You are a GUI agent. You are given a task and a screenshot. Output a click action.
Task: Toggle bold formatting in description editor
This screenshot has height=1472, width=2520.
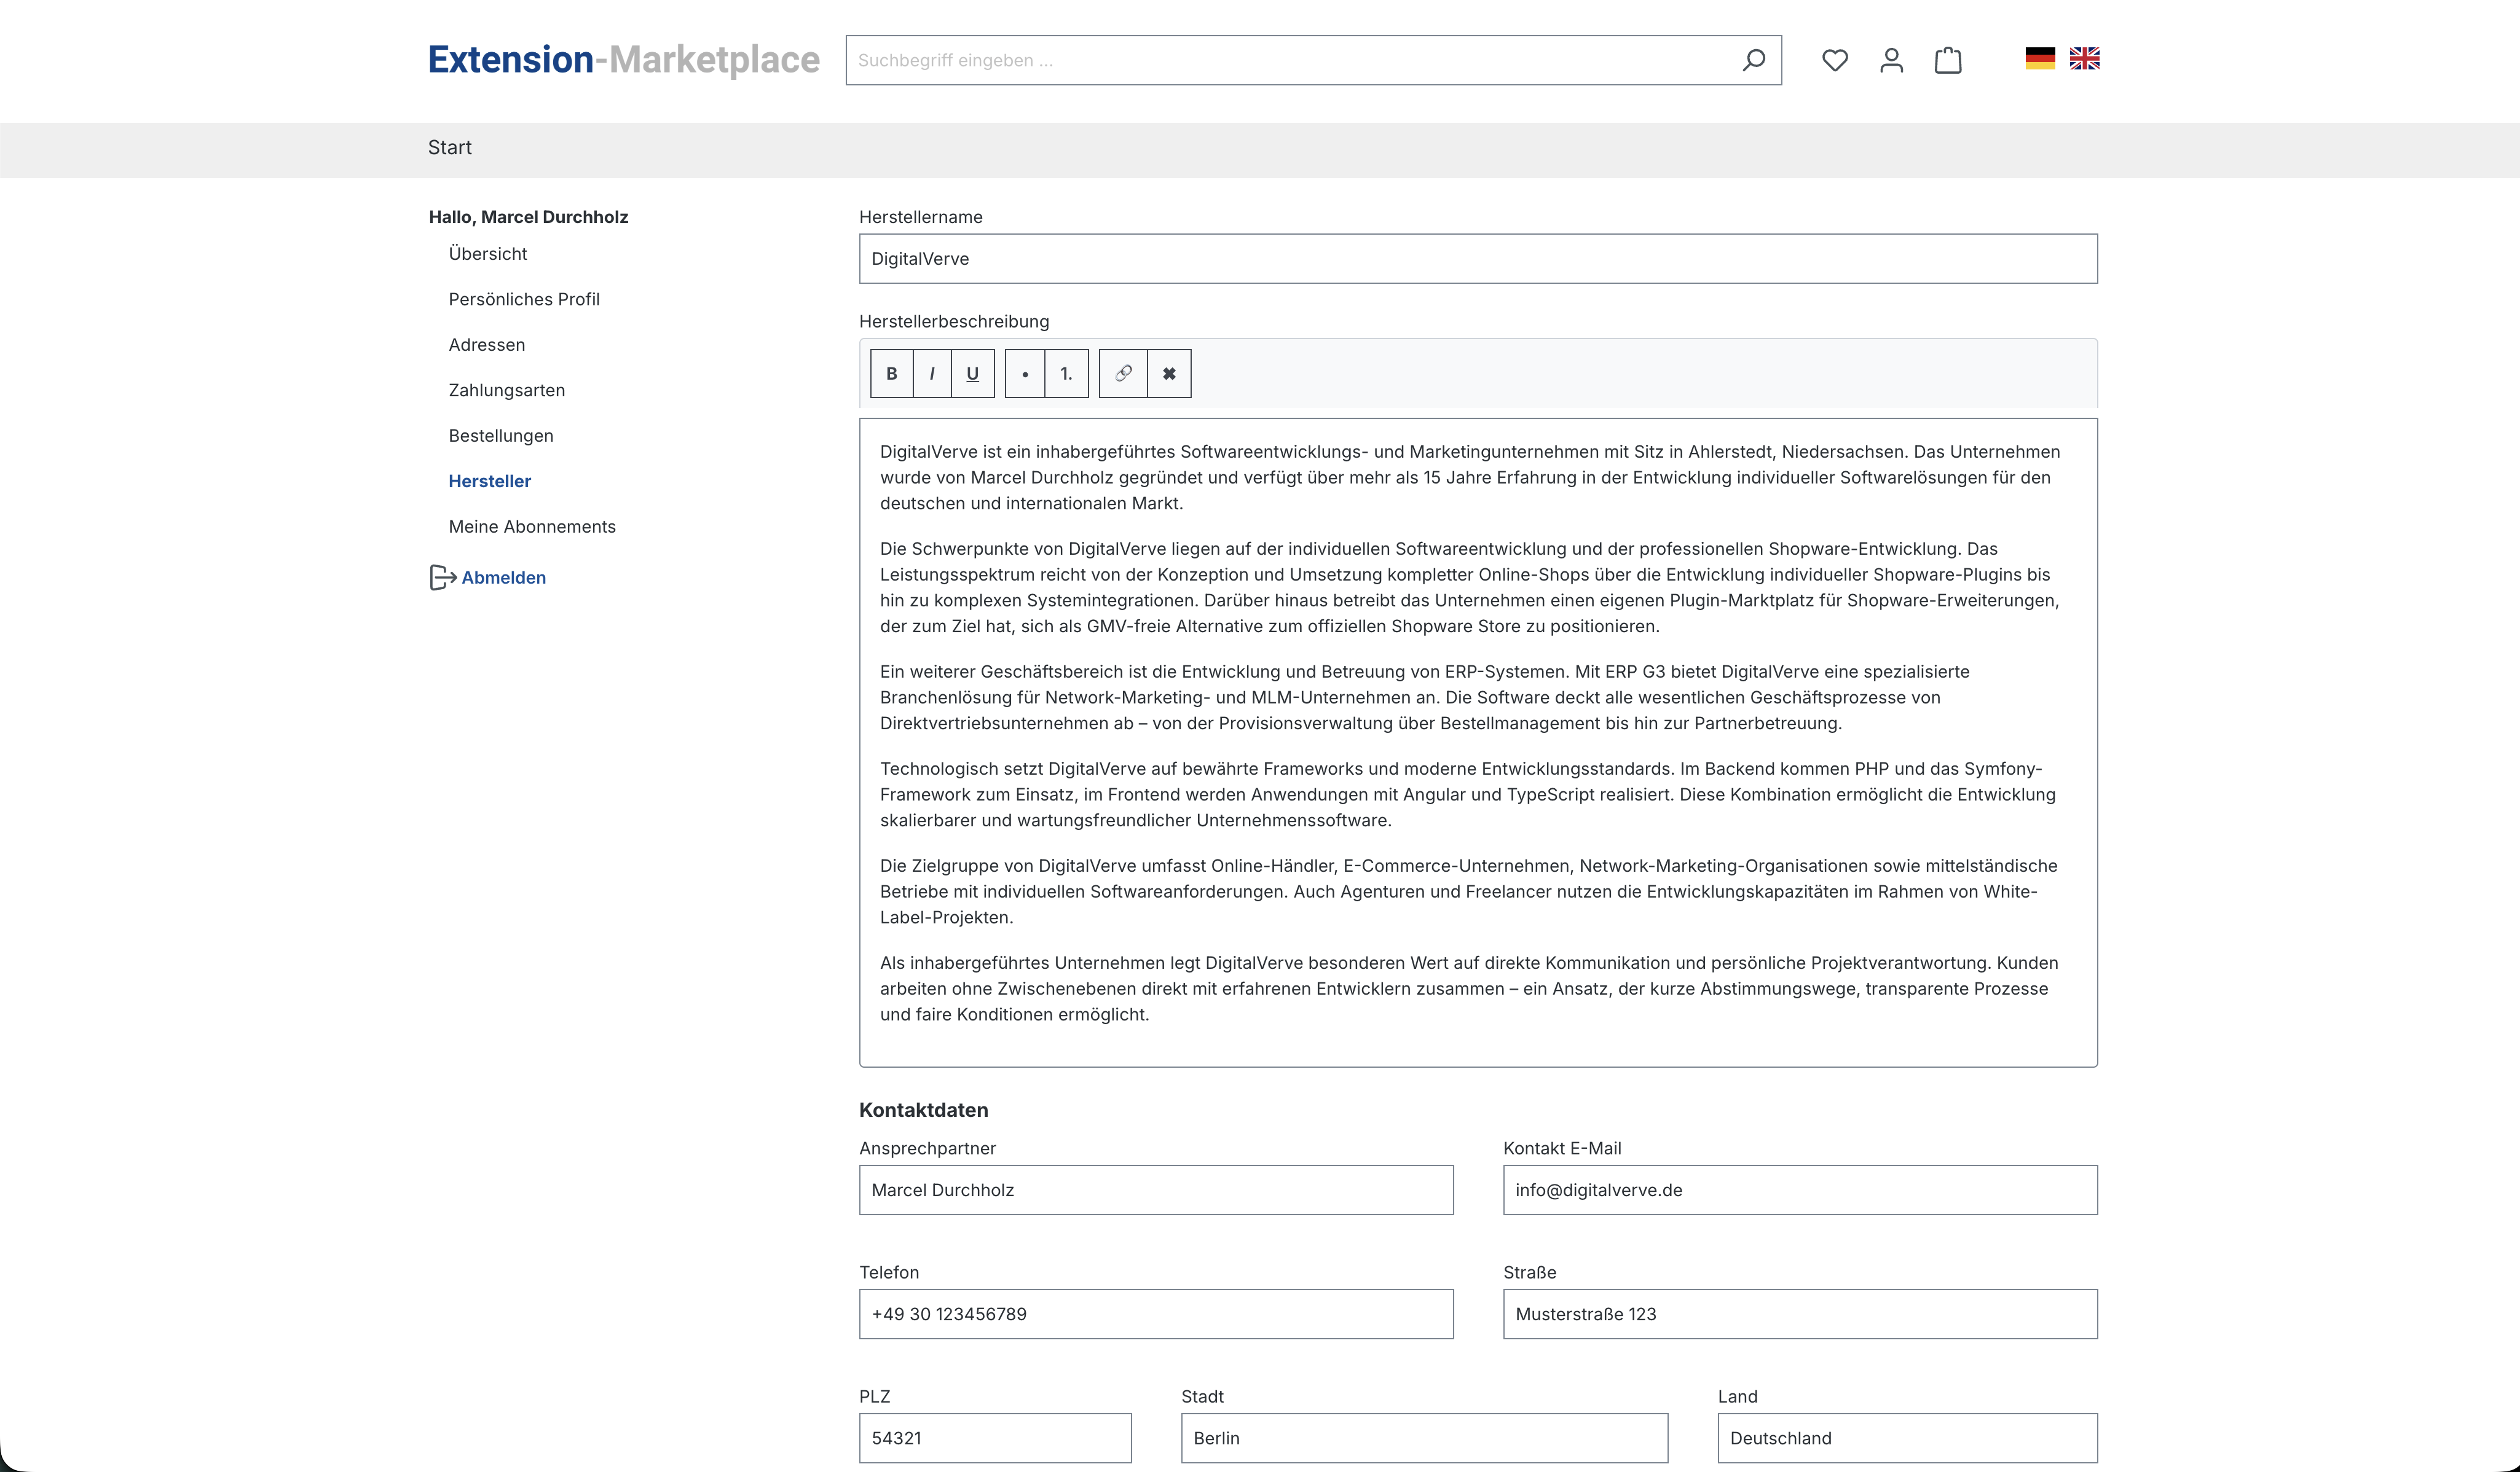point(891,374)
